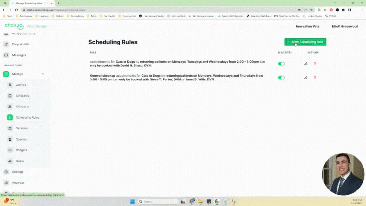Screen dimensions: 366x206
Task: Click the Daily Huddle cup icon
Action: click(x=6, y=44)
